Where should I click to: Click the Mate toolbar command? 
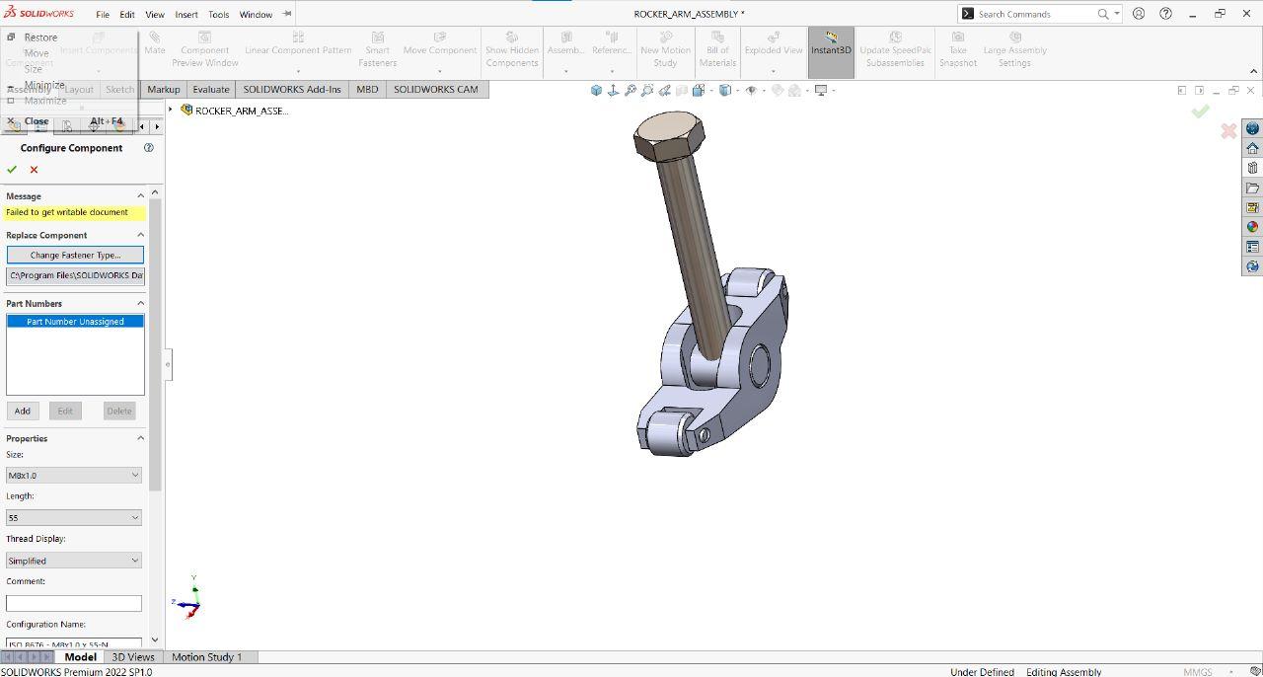tap(155, 43)
